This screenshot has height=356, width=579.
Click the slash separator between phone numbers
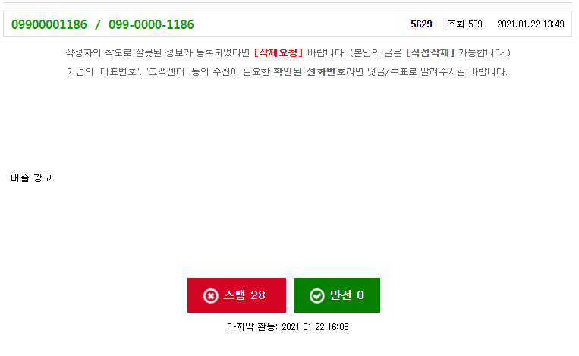97,24
